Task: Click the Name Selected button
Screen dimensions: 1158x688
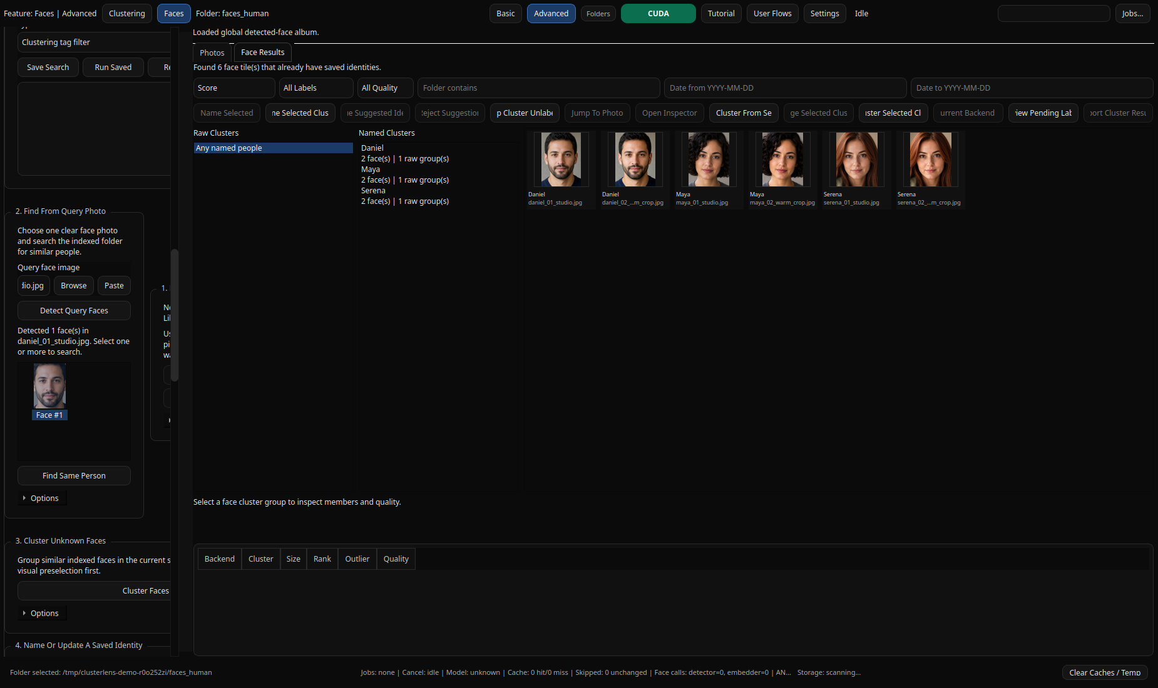Action: 227,113
